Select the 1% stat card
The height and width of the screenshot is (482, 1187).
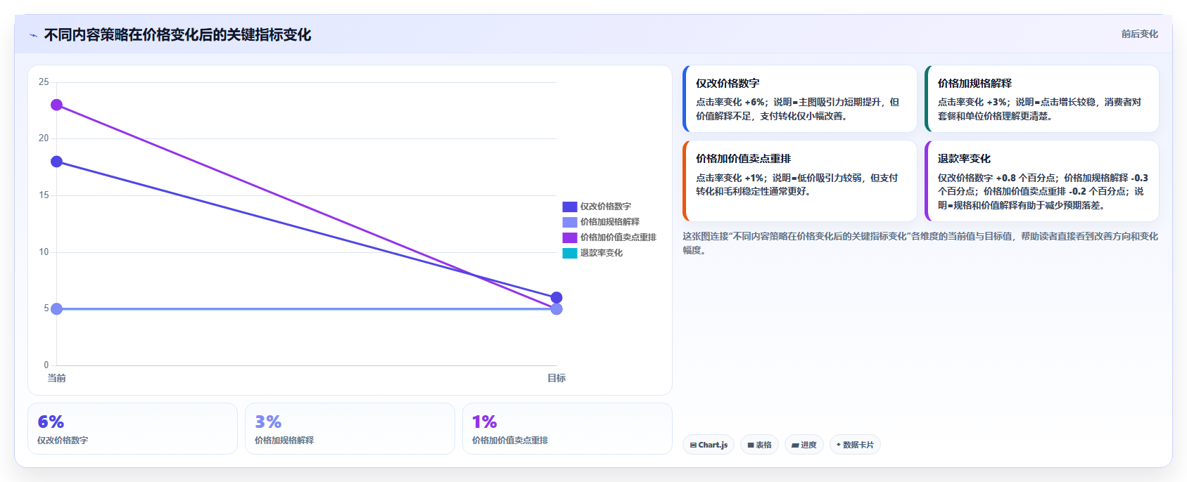(567, 429)
